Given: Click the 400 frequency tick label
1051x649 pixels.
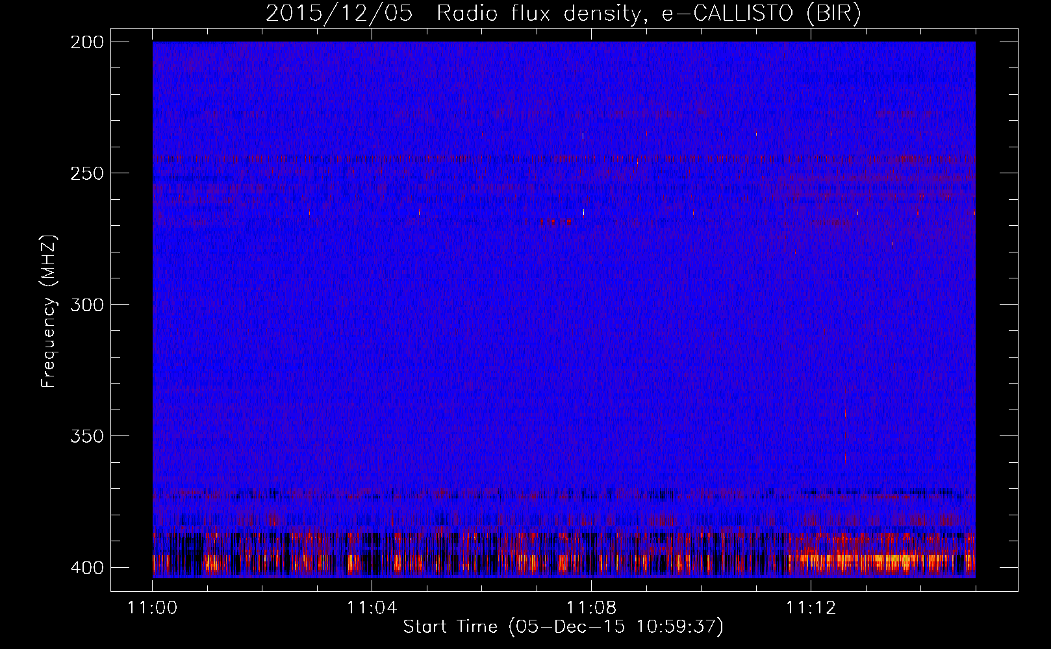Looking at the screenshot, I should (x=86, y=568).
